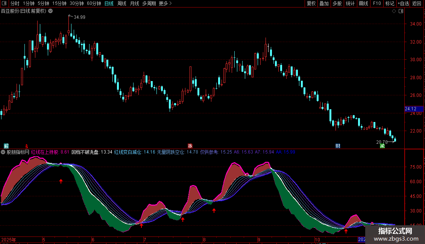Toggle the side panel icon at chart top-right
Viewport: 425px width, 244px height.
(400, 11)
